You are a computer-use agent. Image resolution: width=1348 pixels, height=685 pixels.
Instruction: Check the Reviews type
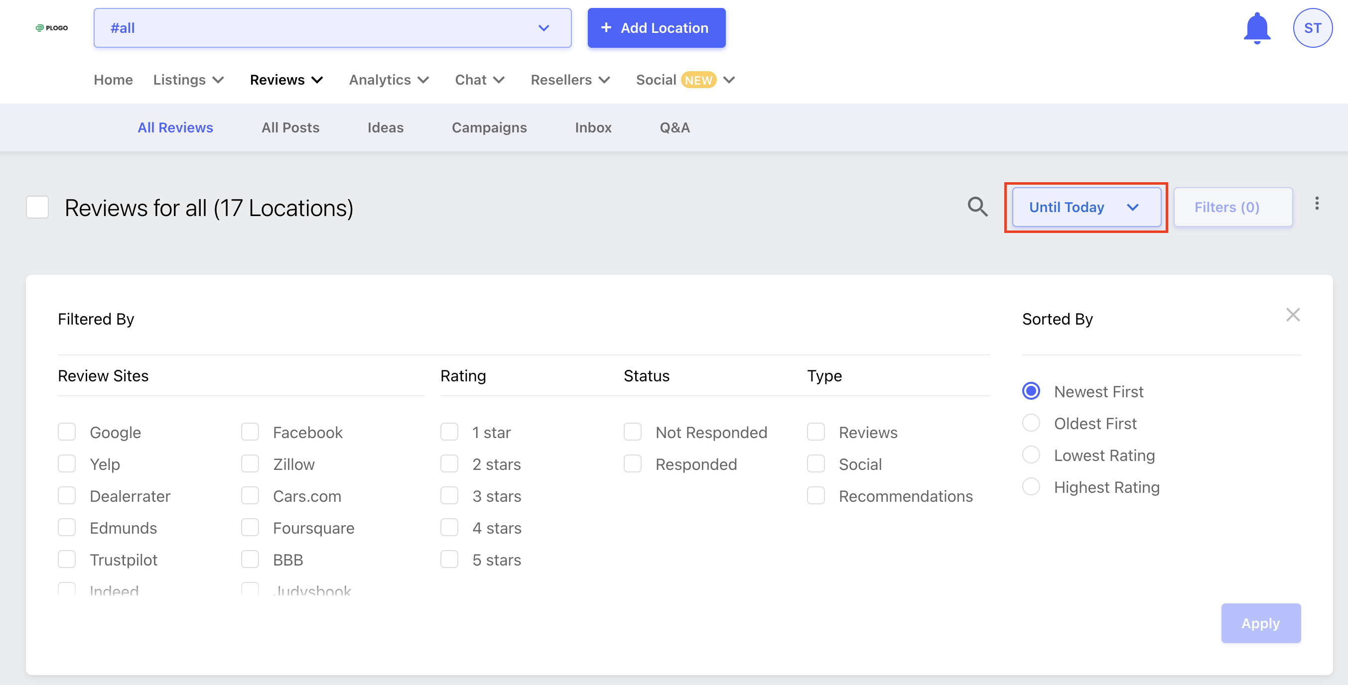(816, 433)
